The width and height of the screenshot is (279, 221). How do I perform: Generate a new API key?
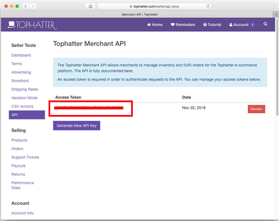click(76, 126)
